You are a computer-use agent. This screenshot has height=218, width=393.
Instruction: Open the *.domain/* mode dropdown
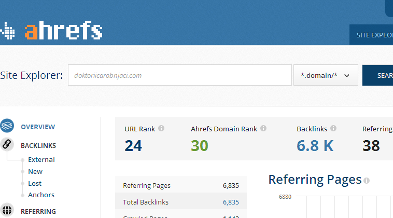pos(326,75)
